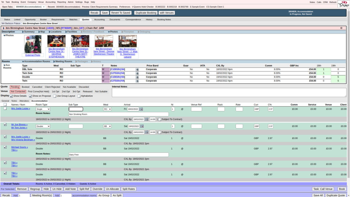Viewport: 350px width, 197px height.
Task: Click the arrow icon in Twin Sole row
Action: 137,73
